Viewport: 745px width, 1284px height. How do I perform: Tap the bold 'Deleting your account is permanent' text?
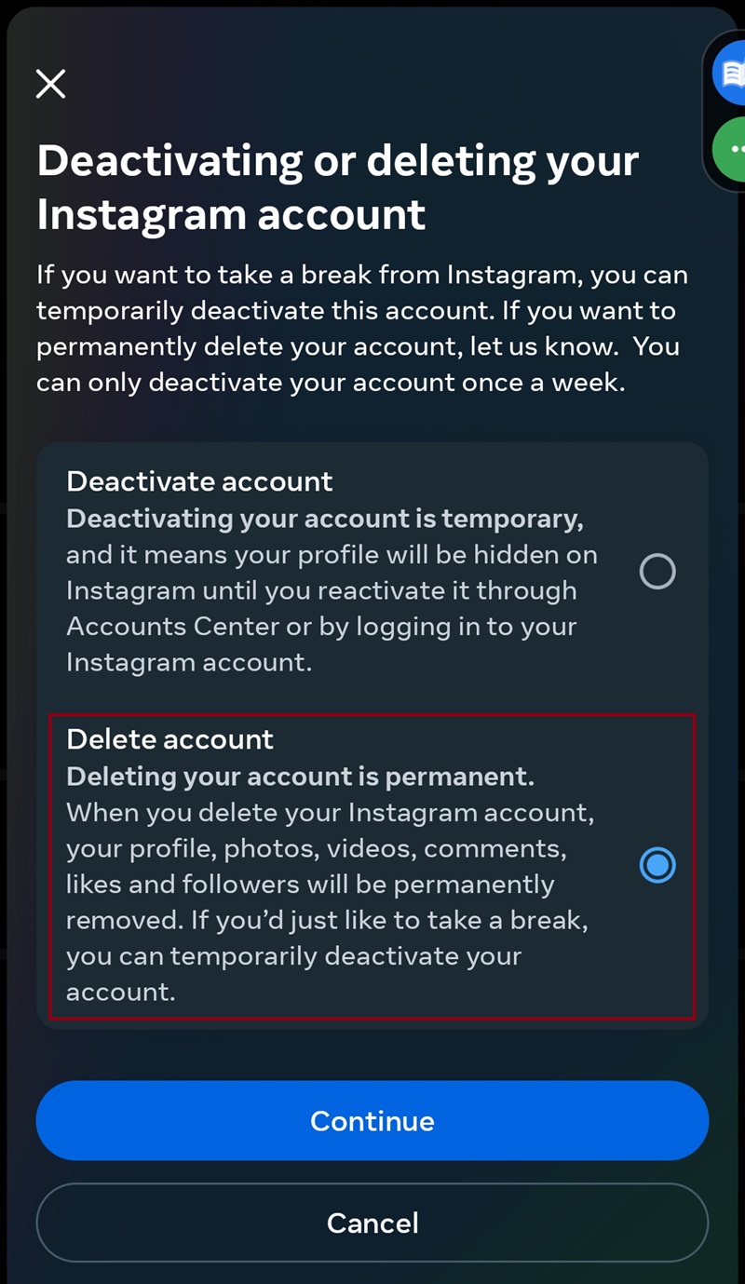click(300, 777)
